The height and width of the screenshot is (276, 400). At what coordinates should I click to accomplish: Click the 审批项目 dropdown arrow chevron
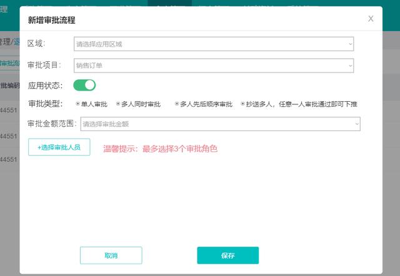coord(350,66)
